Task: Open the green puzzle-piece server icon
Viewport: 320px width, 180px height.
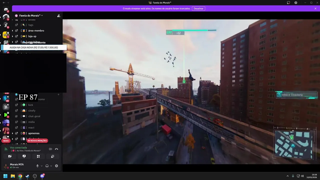Action: pyautogui.click(x=6, y=115)
